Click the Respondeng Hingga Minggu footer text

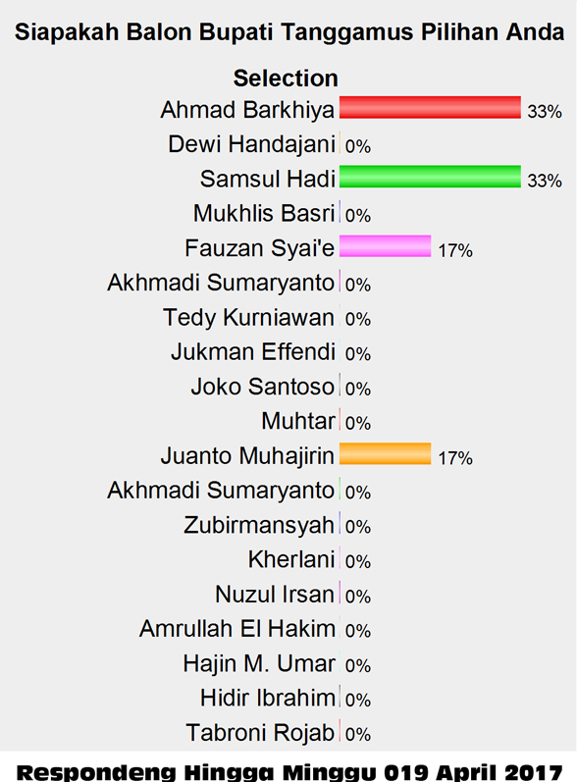tap(289, 771)
